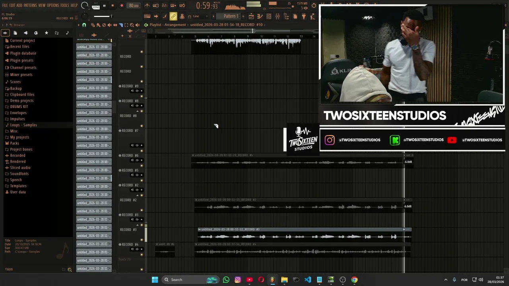
Task: Select the playlist mute tool icon
Action: tap(110, 25)
